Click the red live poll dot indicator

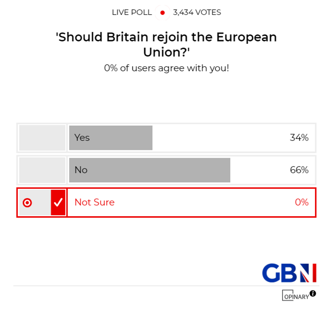[x=163, y=13]
